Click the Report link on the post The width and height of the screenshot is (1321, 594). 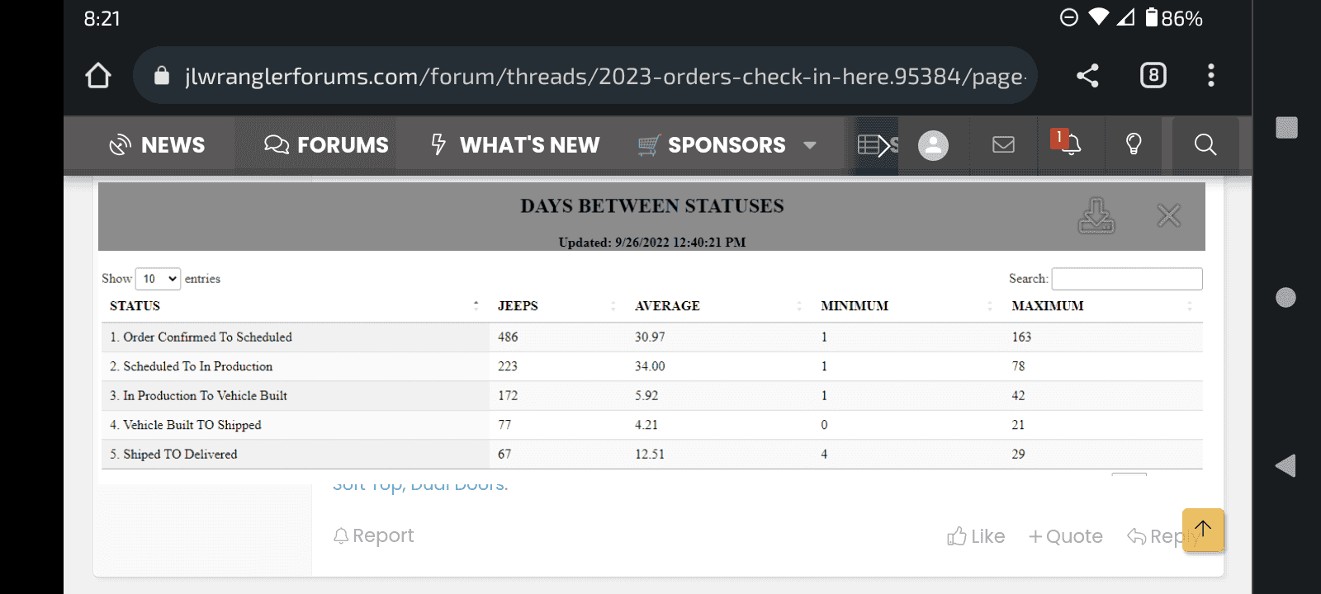pos(373,536)
